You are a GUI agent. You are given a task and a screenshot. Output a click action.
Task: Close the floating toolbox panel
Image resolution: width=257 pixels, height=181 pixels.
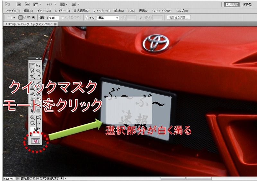[40, 58]
